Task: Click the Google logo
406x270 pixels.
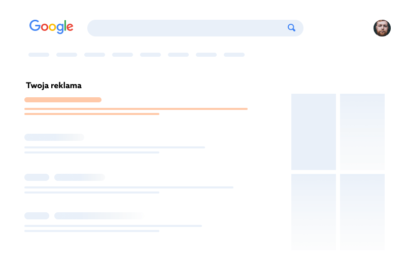Action: pyautogui.click(x=51, y=27)
